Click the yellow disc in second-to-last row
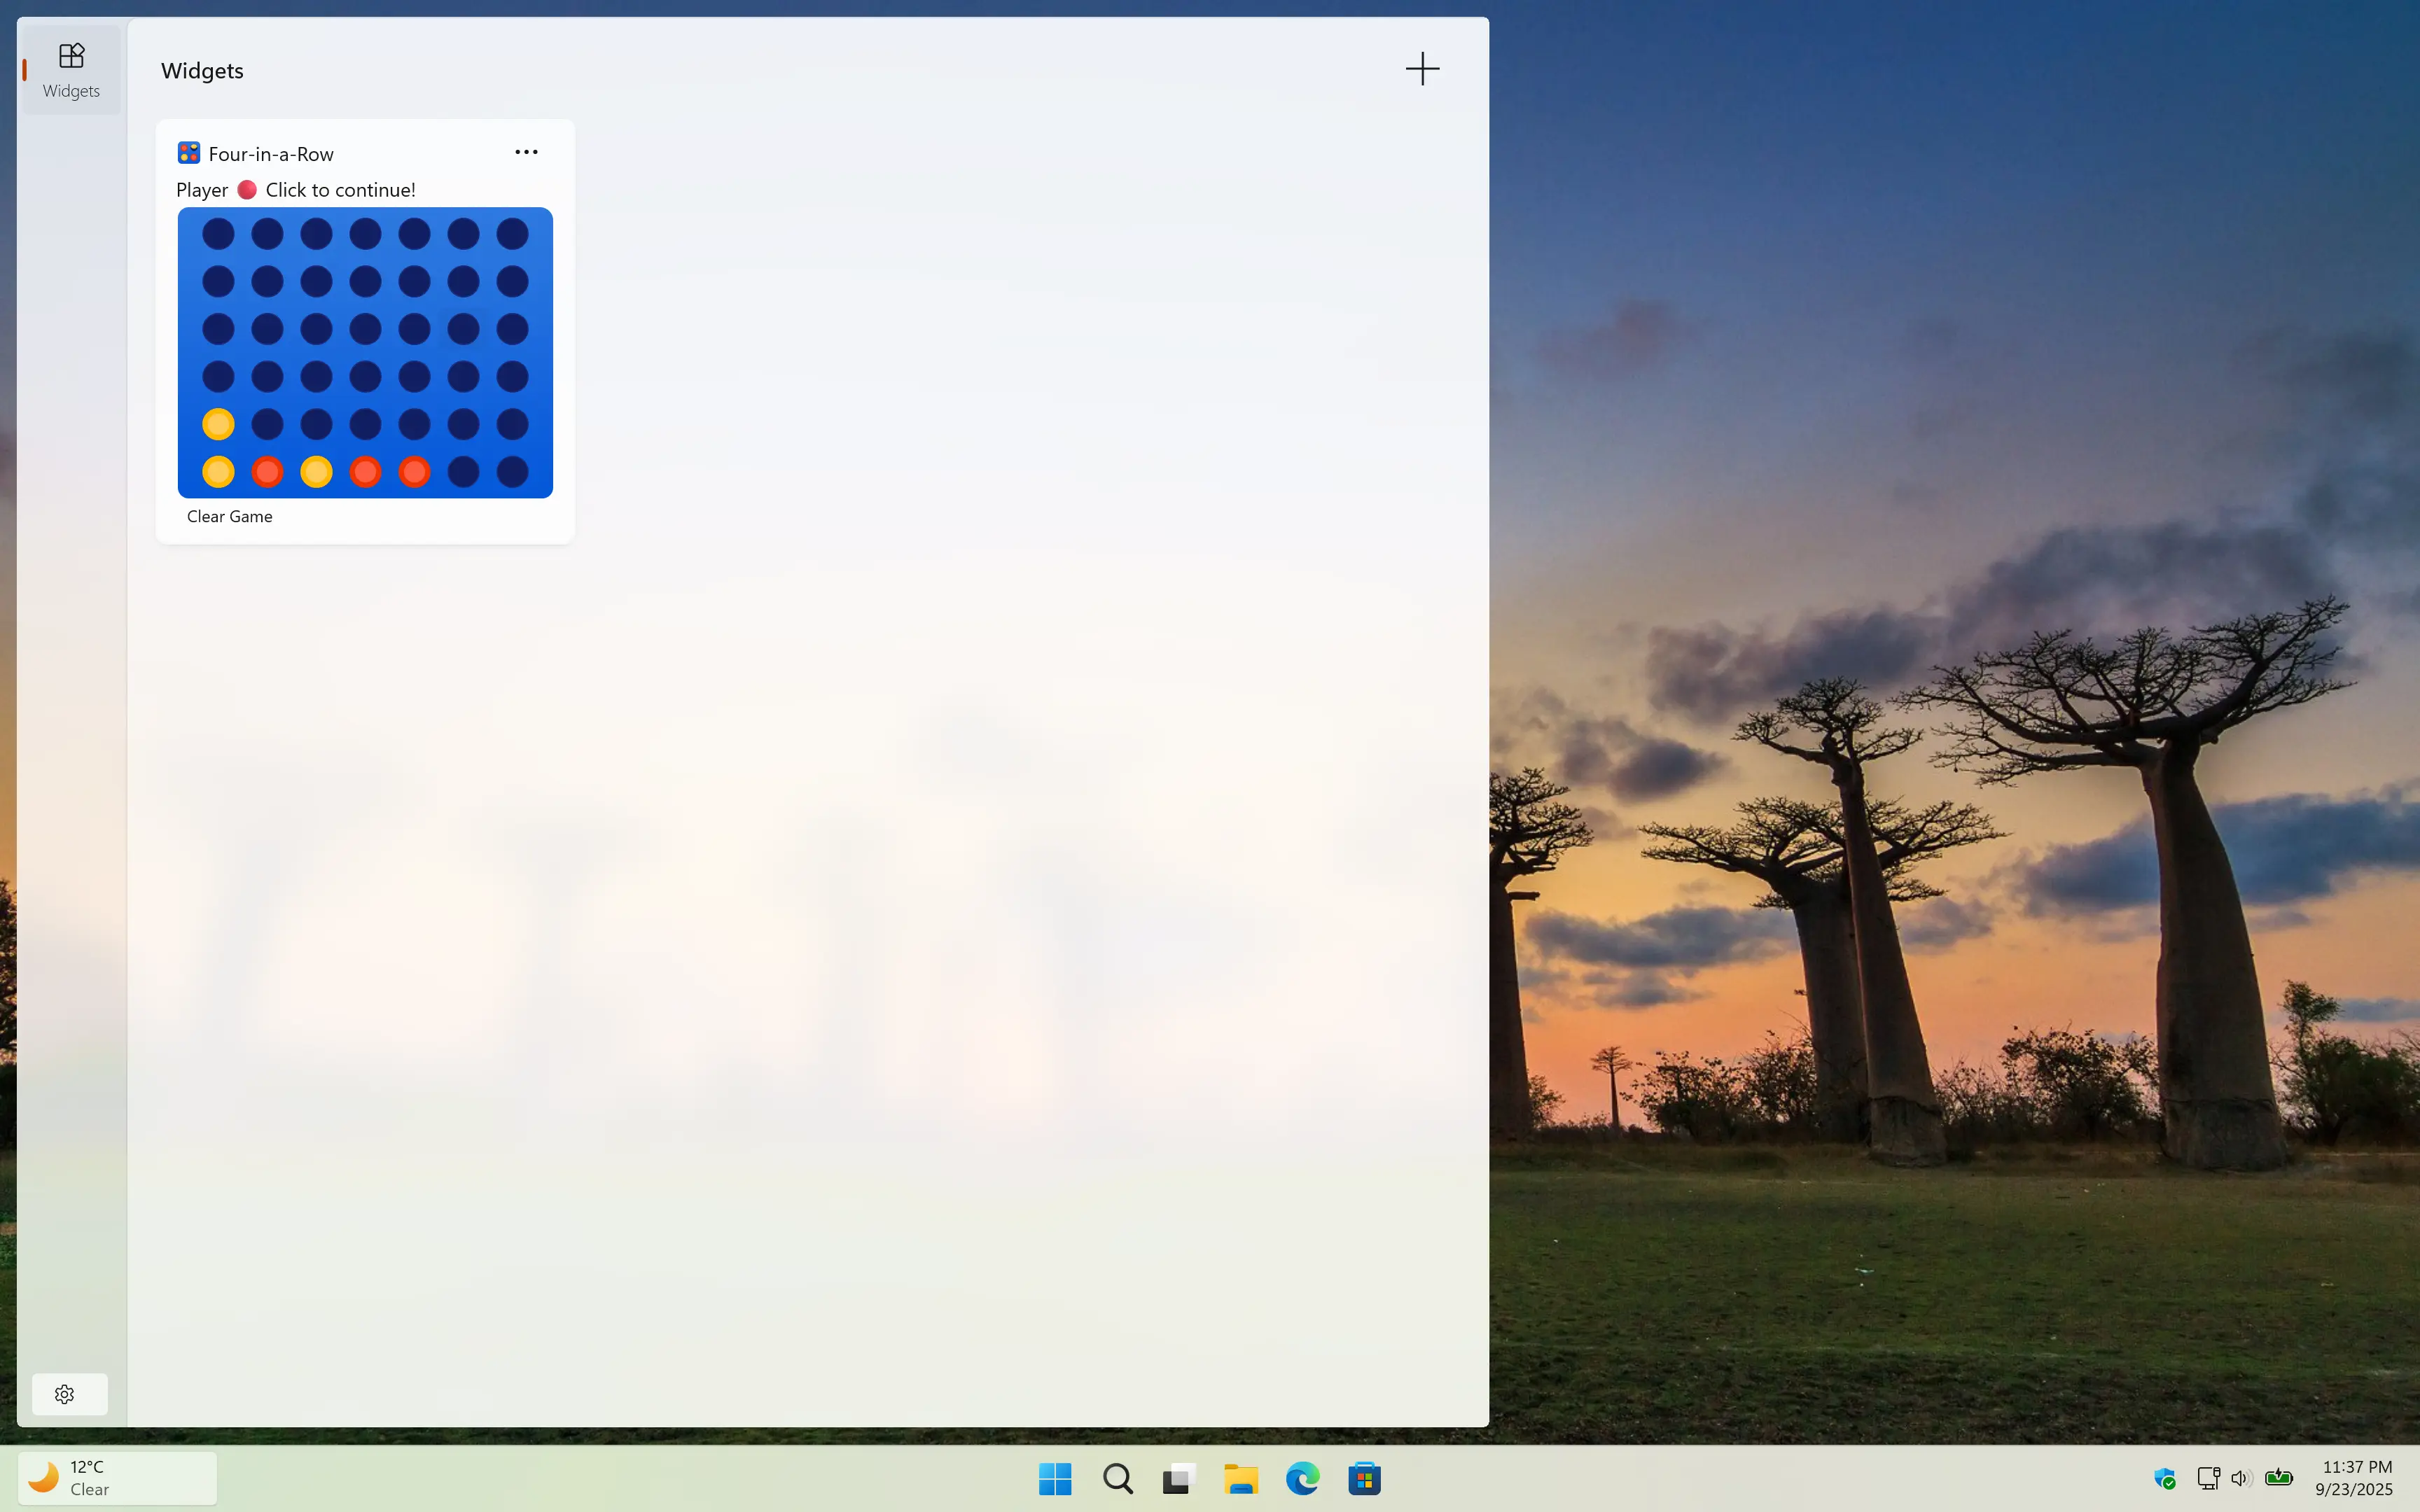This screenshot has height=1512, width=2420. click(218, 424)
